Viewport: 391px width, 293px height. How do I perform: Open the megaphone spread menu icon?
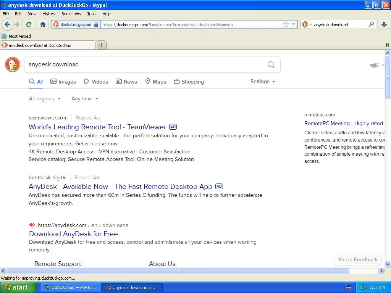coord(374,65)
